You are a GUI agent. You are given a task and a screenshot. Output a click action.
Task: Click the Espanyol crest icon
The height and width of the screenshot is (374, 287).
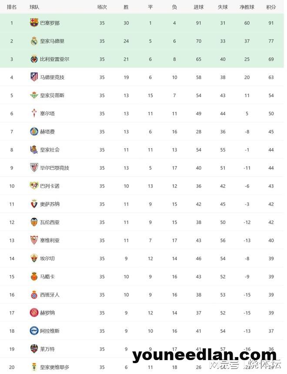click(x=34, y=295)
